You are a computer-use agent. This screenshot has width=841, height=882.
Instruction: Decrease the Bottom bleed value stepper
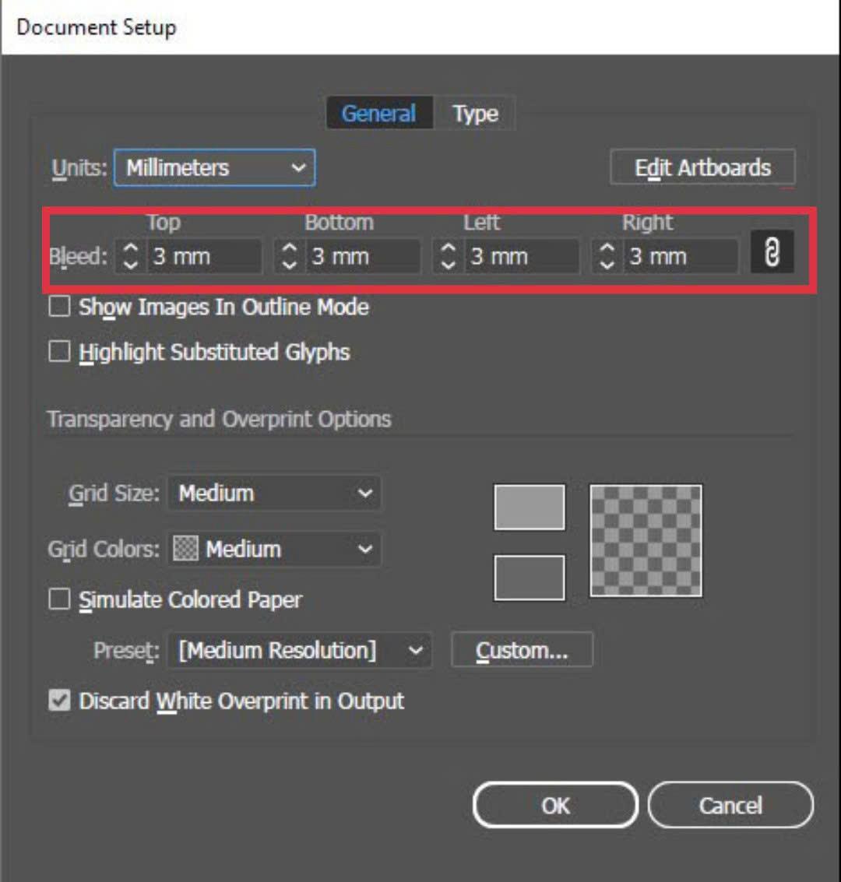point(289,264)
